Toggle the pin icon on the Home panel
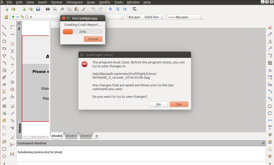Viewport: 274px width, 165px height. 19,29
